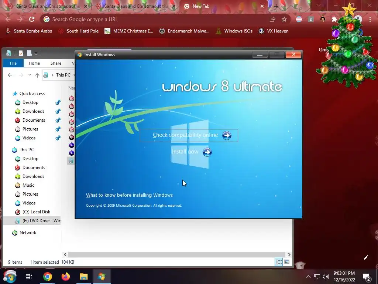Open the Share ribbon tab in File Explorer

click(56, 63)
